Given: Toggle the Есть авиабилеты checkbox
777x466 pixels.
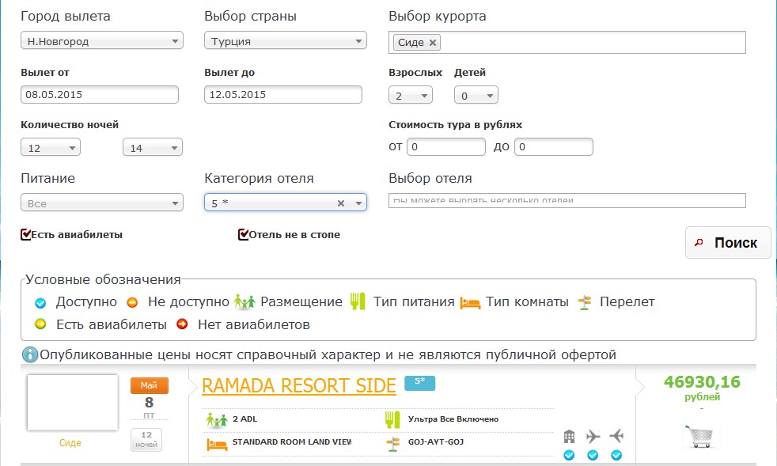Looking at the screenshot, I should [x=26, y=234].
